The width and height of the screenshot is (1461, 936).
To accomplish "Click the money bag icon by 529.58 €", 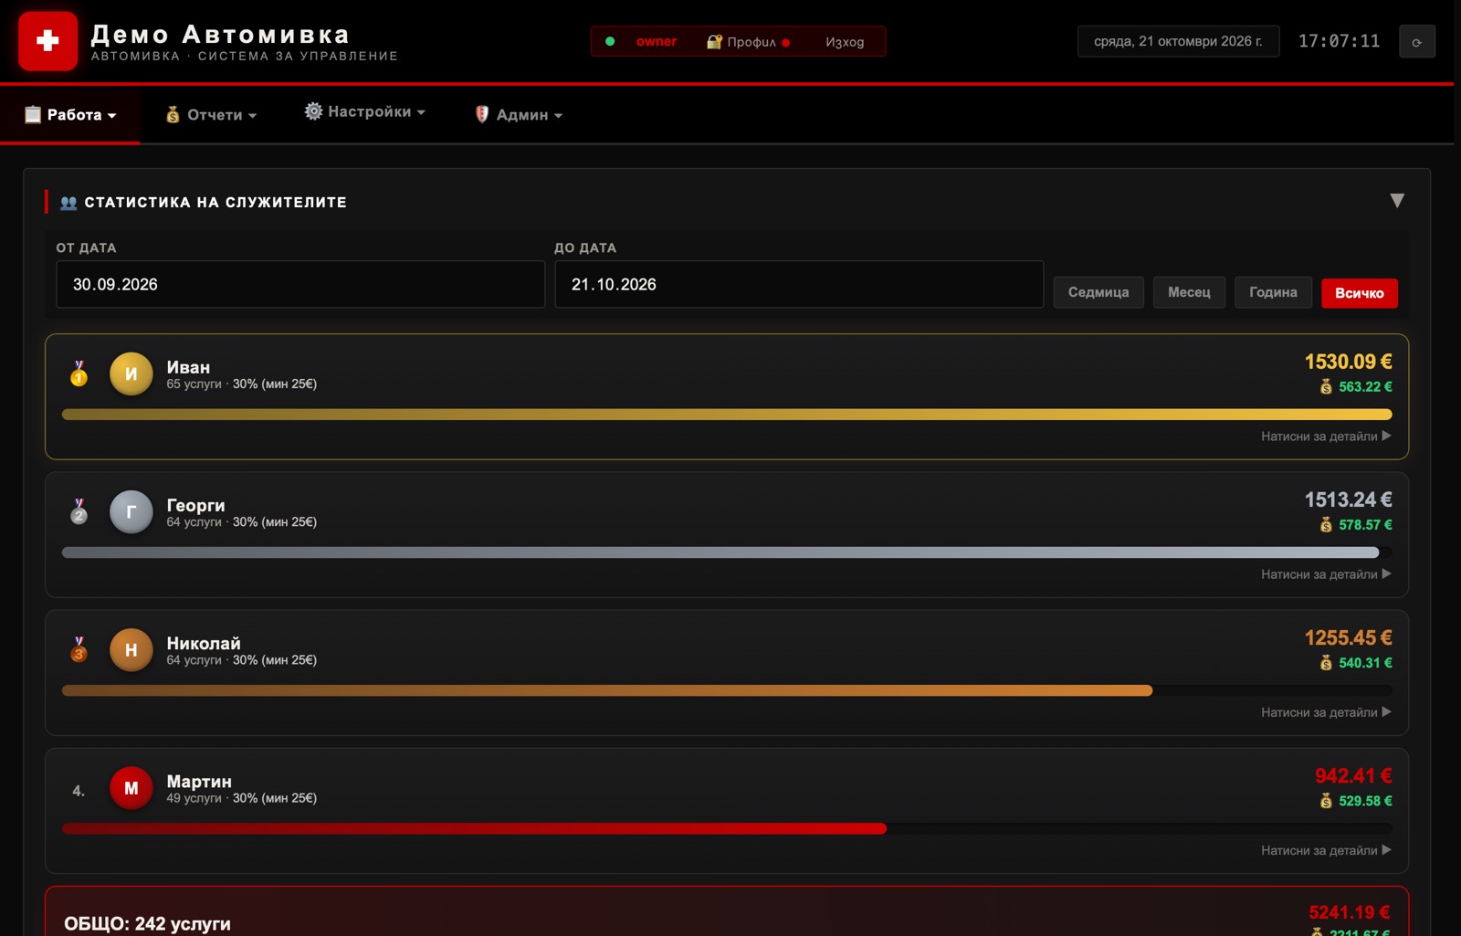I will coord(1326,801).
